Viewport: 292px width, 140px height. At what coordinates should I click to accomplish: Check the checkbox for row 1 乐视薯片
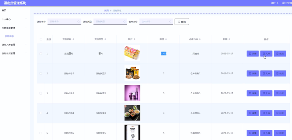coord(41,54)
